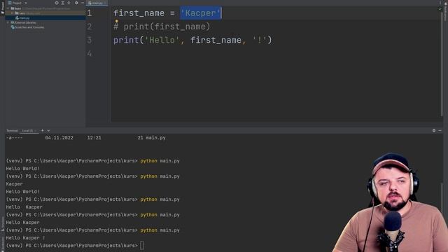
Task: Click the green inspection checkmark in editor corner
Action: point(440,9)
